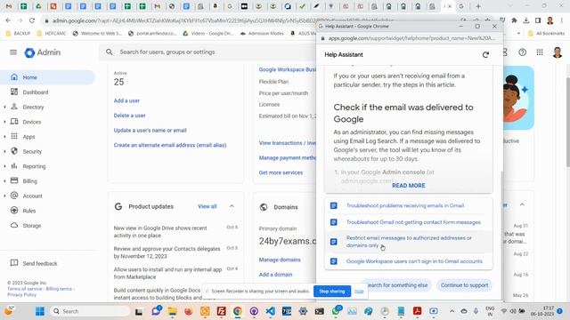Image resolution: width=570 pixels, height=320 pixels.
Task: Click Manage domains link
Action: pos(280,260)
